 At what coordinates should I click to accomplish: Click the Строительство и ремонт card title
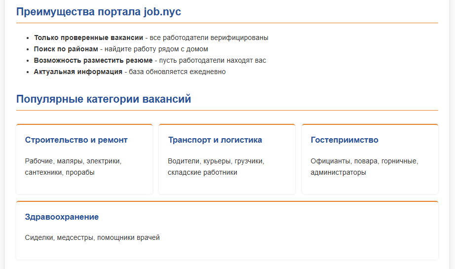coord(76,140)
